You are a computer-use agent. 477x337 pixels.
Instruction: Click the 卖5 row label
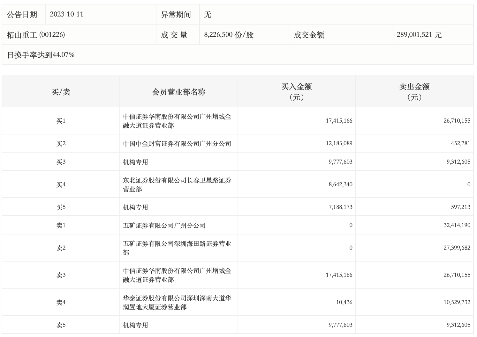point(61,325)
